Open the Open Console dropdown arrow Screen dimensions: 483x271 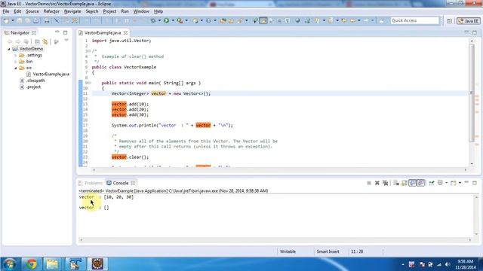click(x=460, y=183)
